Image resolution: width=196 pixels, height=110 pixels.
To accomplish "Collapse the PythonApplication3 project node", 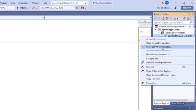I will 156,30.
